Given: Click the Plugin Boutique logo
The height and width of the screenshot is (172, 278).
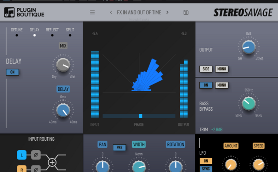Looking at the screenshot, I should (24, 12).
